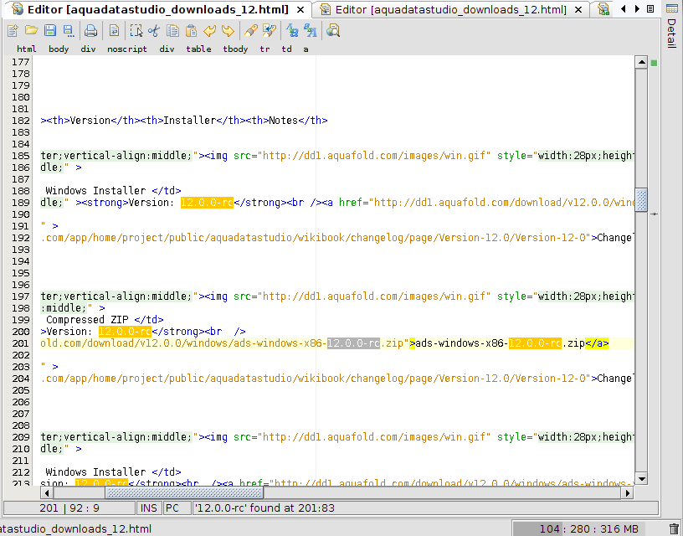683x536 pixels.
Task: Click the Save As floppy icon with dots
Action: [69, 30]
